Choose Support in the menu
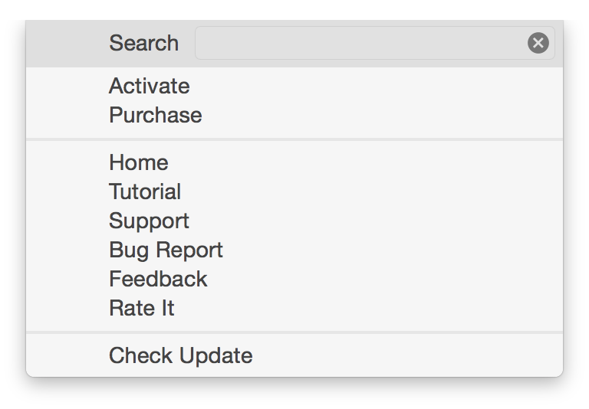This screenshot has height=409, width=589. click(x=149, y=221)
